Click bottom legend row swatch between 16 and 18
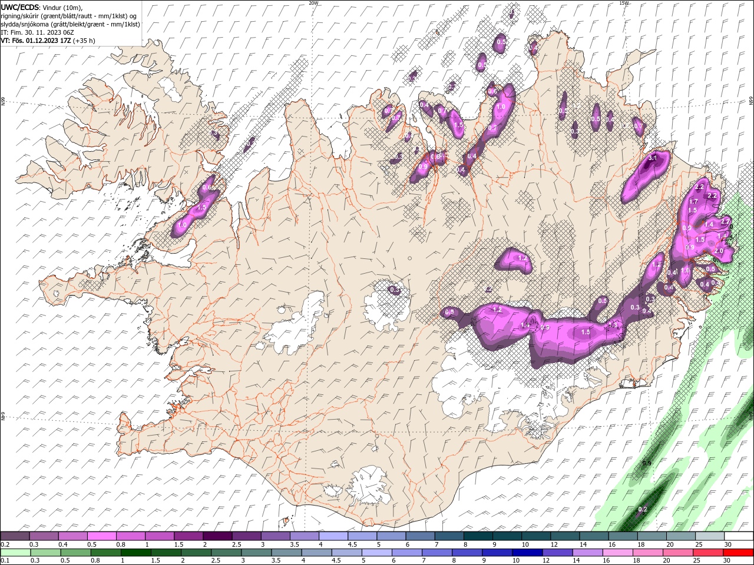Screen dimensions: 754x565 pos(618,553)
